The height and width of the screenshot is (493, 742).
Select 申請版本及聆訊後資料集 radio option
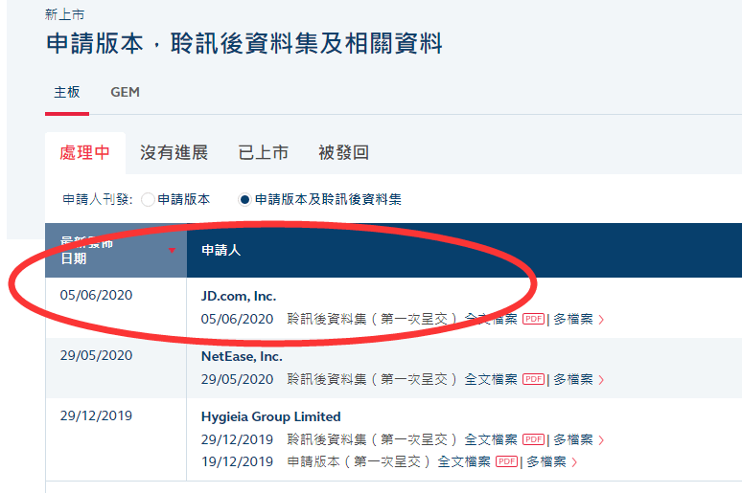point(244,199)
